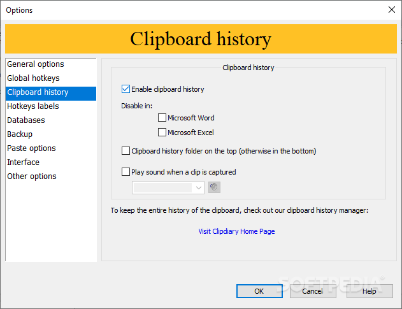Select the Interface options entry
402x309 pixels.
pyautogui.click(x=23, y=162)
